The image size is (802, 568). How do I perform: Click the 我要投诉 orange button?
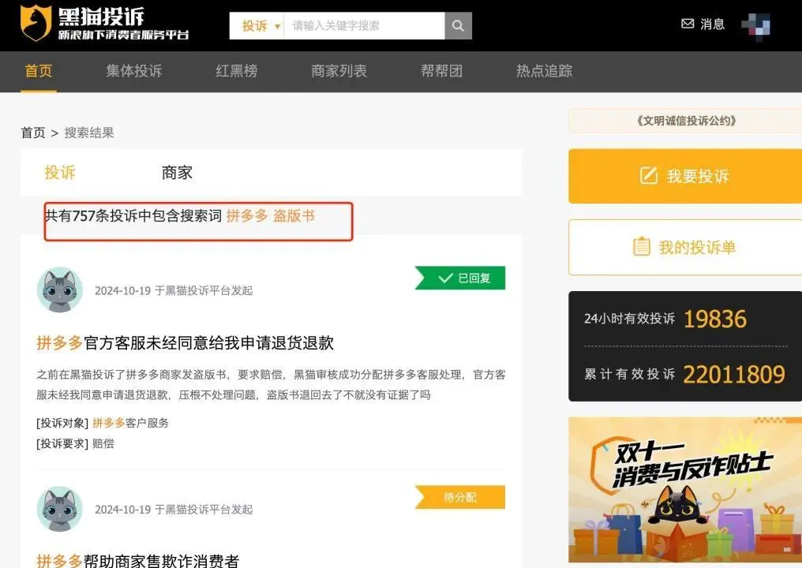click(685, 177)
